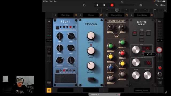Click the Comp knob on Channel Strip
The height and width of the screenshot is (96, 171).
(110, 27)
